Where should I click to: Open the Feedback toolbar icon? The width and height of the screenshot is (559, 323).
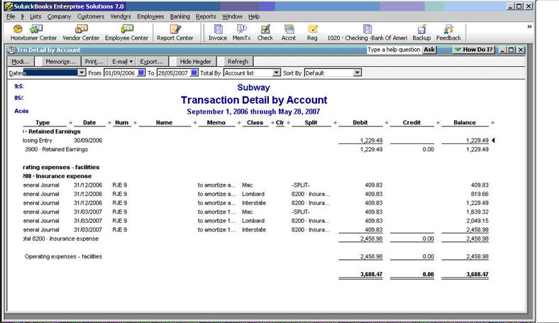click(x=448, y=32)
